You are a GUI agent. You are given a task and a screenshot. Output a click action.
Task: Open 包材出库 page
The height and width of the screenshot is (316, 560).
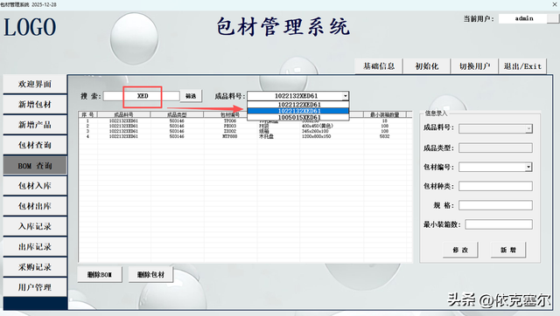click(x=35, y=206)
